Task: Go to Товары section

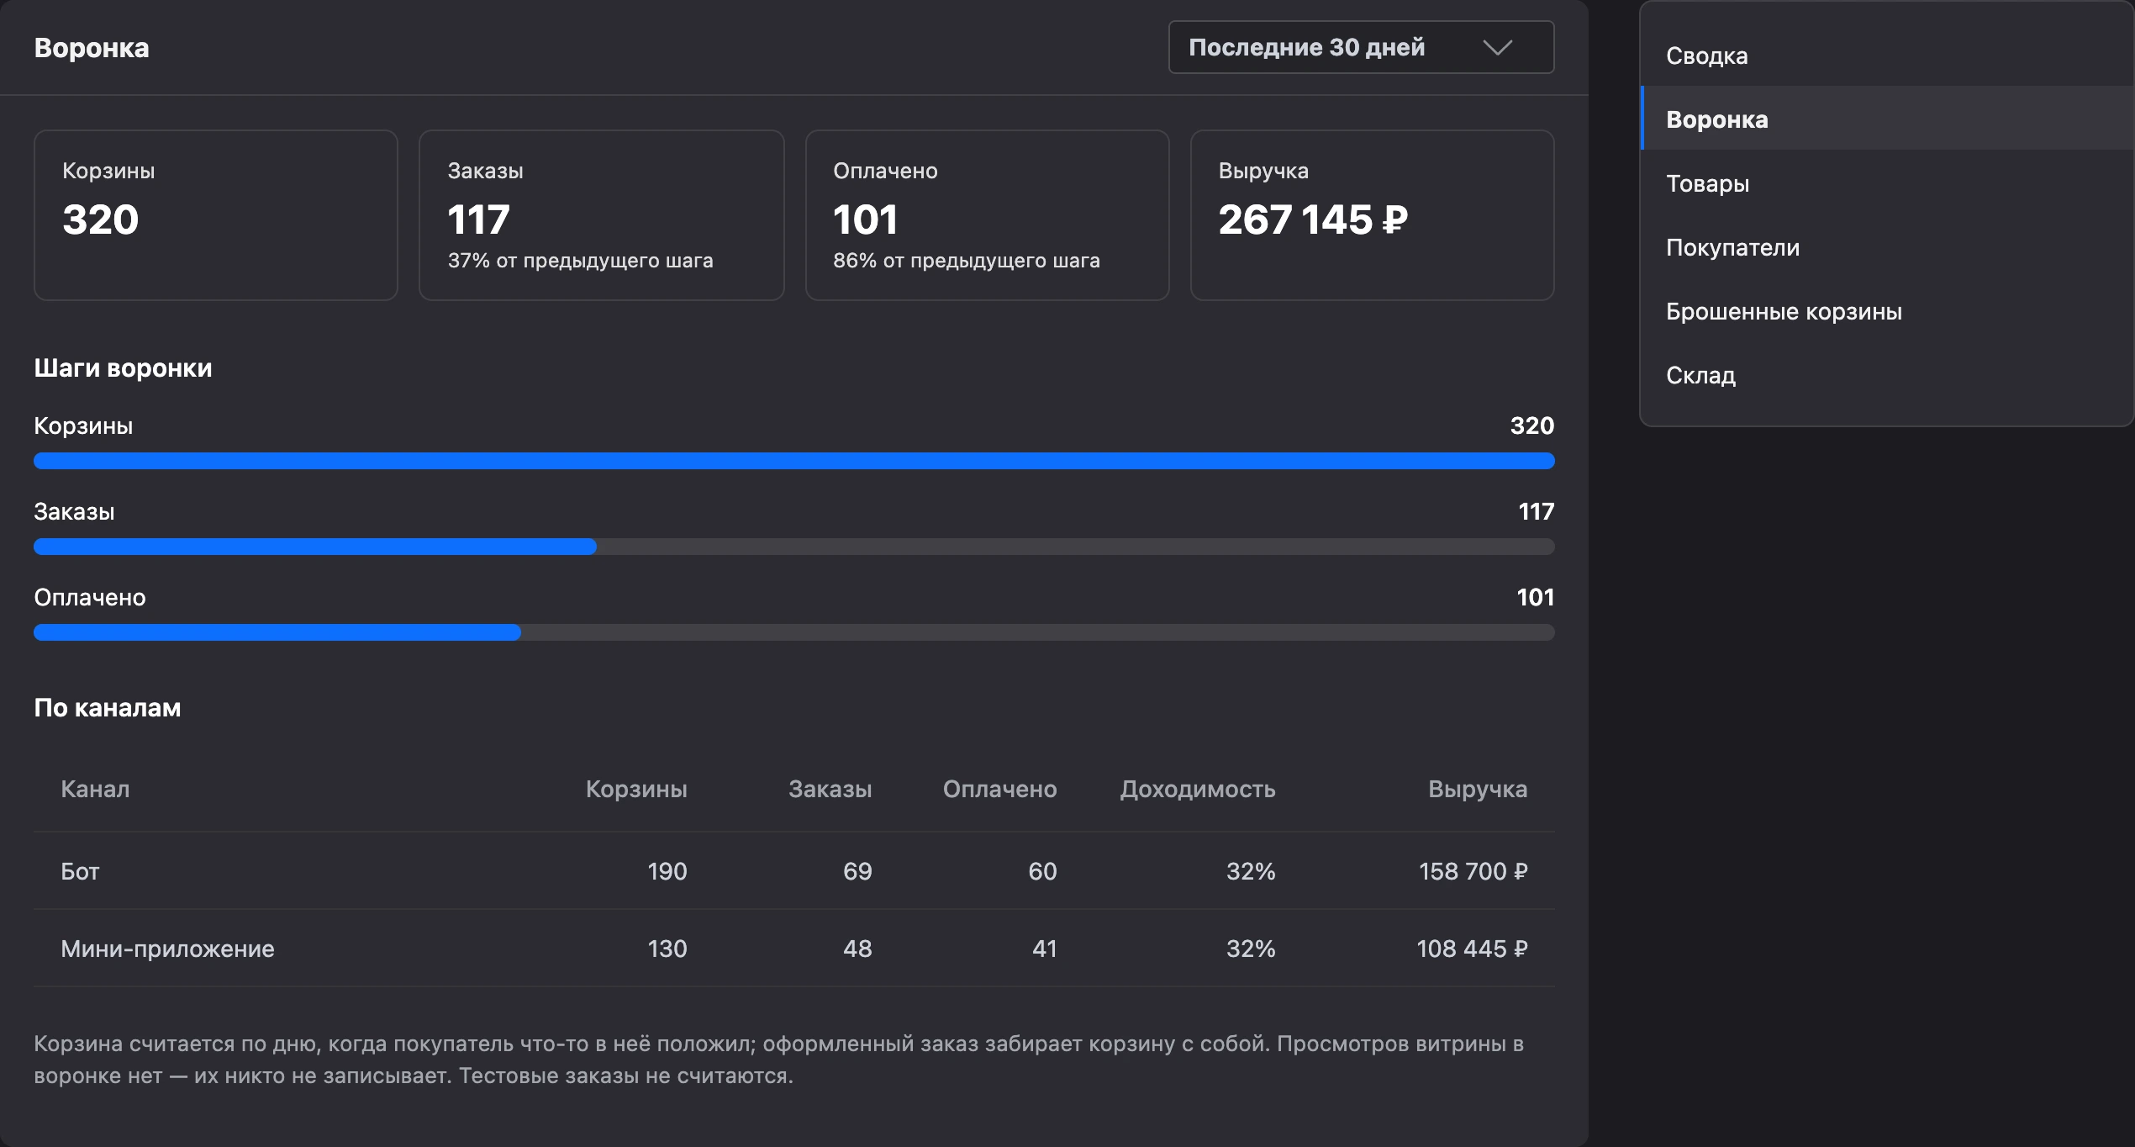Action: tap(1887, 183)
